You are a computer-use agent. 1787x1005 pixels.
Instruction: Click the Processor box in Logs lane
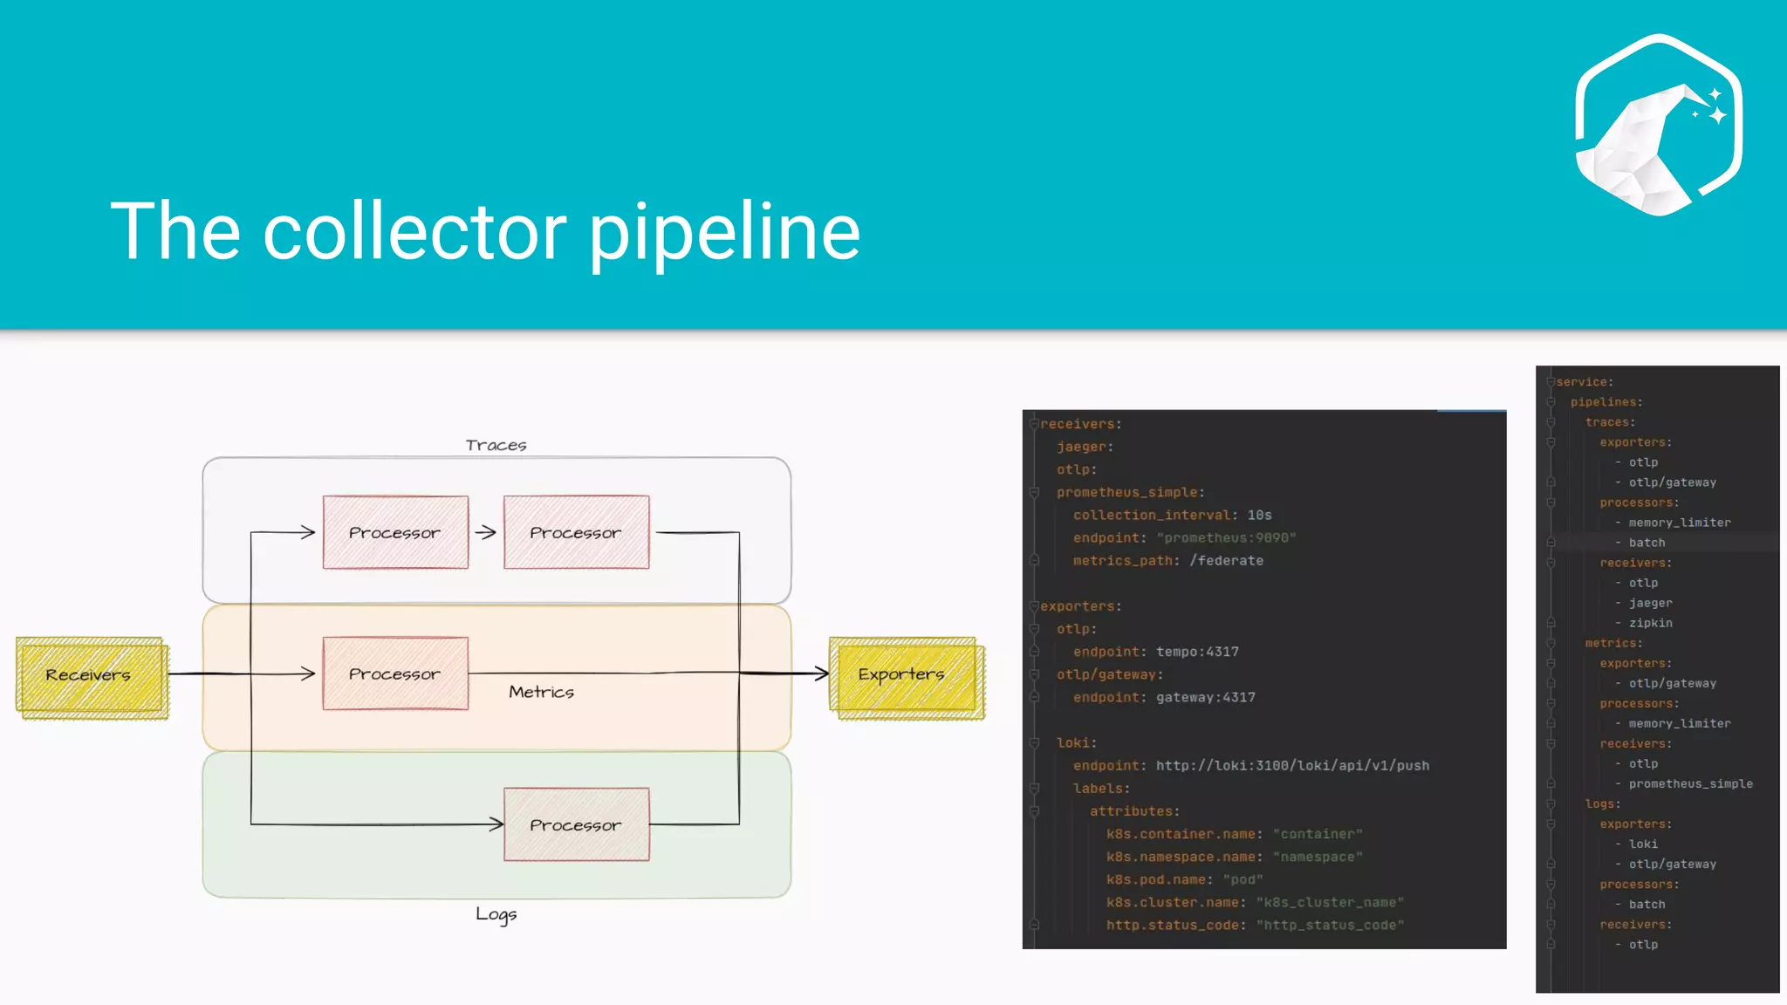pyautogui.click(x=576, y=824)
